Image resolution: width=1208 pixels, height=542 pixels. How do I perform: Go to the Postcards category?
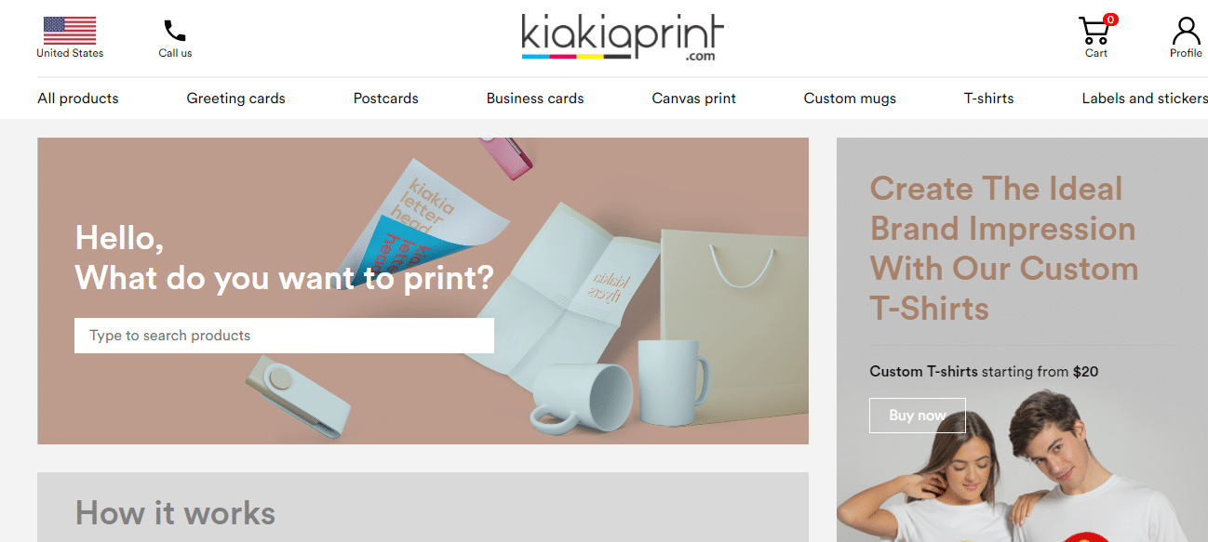[x=385, y=98]
